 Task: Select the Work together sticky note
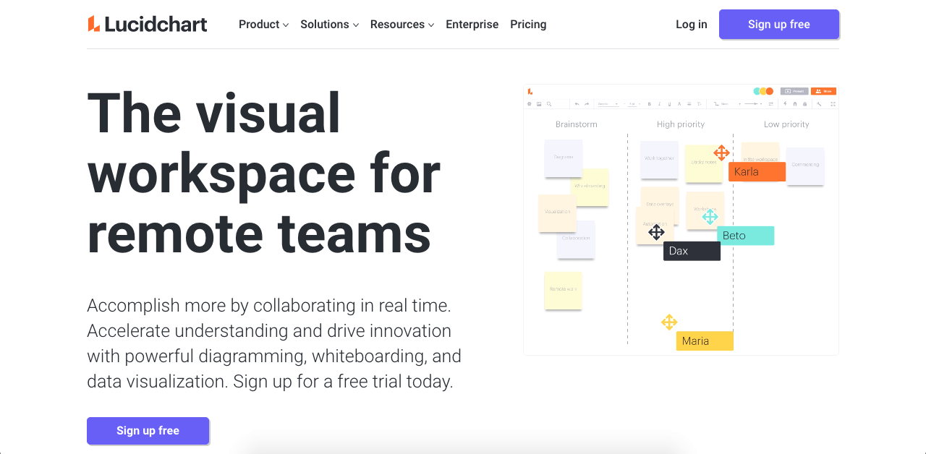659,159
